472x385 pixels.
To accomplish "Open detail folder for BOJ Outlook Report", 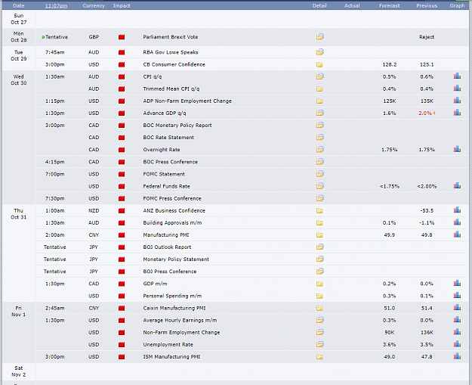I will pyautogui.click(x=319, y=247).
